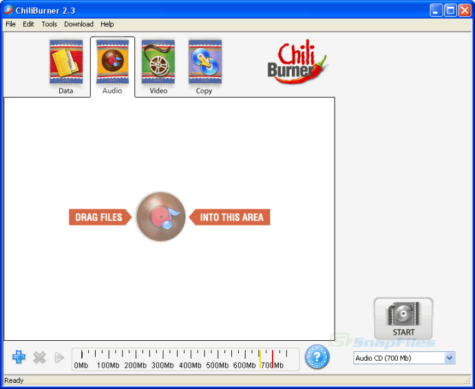Click the gray X remove files icon
The width and height of the screenshot is (475, 389).
39,357
